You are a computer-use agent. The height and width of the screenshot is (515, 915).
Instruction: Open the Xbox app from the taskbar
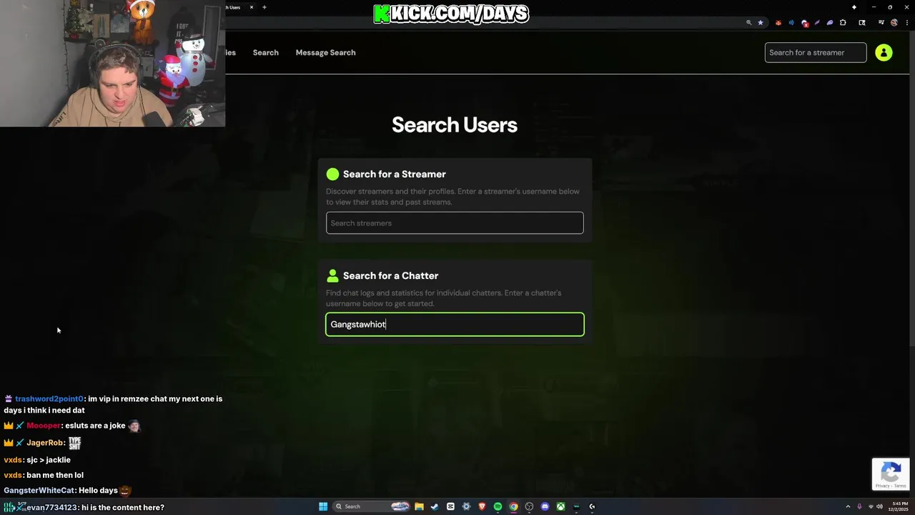tap(560, 506)
